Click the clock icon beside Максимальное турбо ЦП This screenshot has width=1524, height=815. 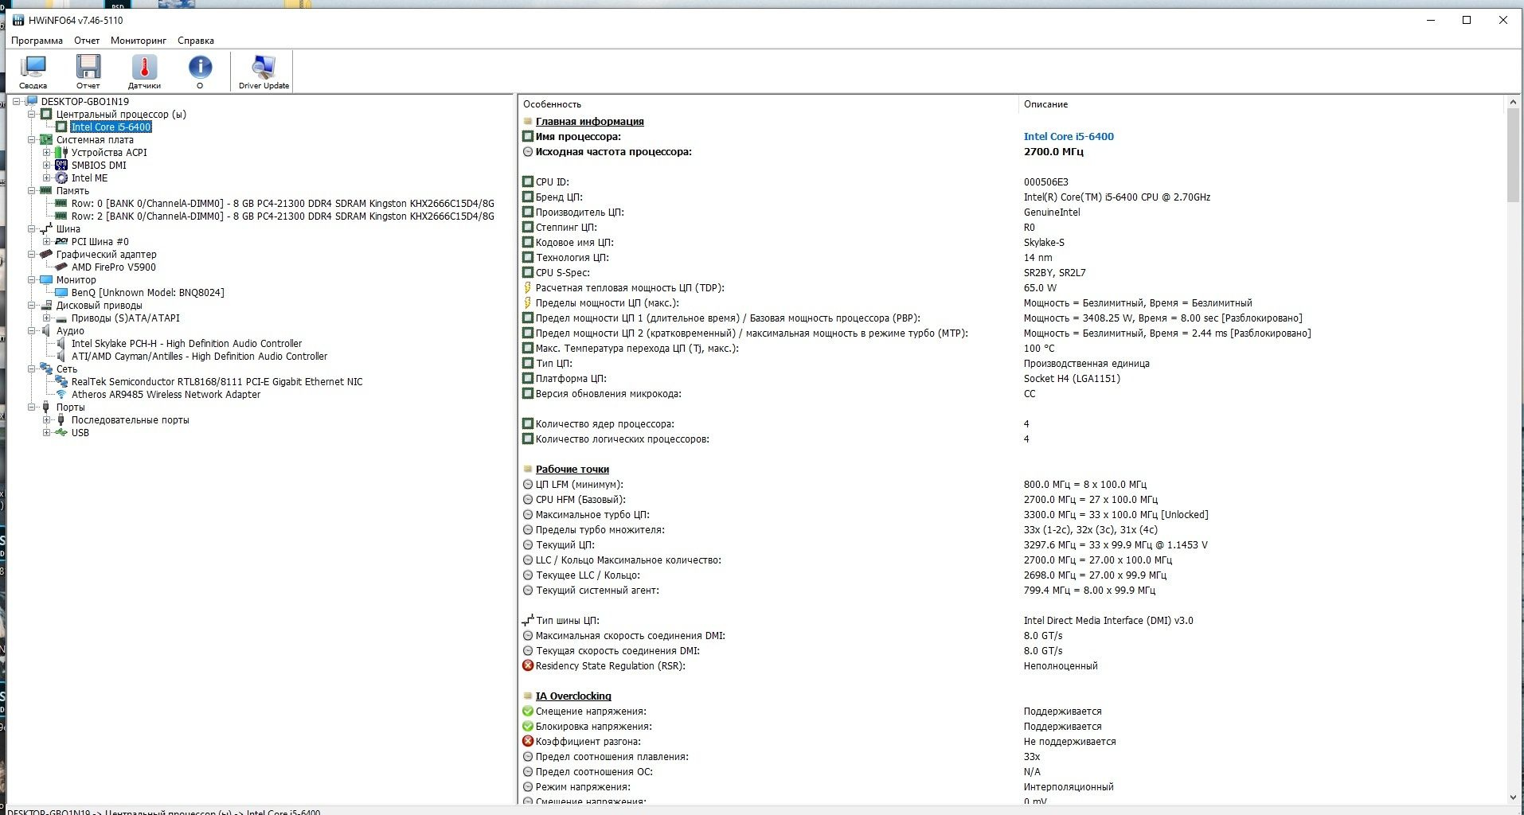click(527, 514)
